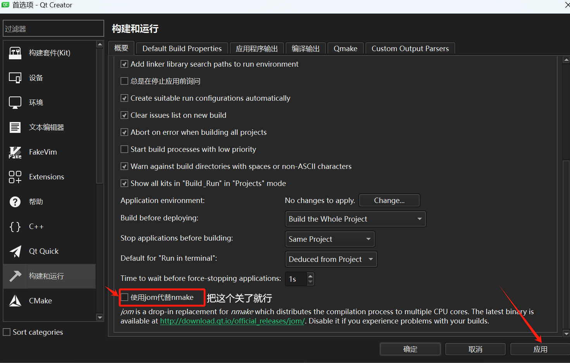Click the settings panel scrollbar thumb
570x363 pixels.
click(x=566, y=245)
